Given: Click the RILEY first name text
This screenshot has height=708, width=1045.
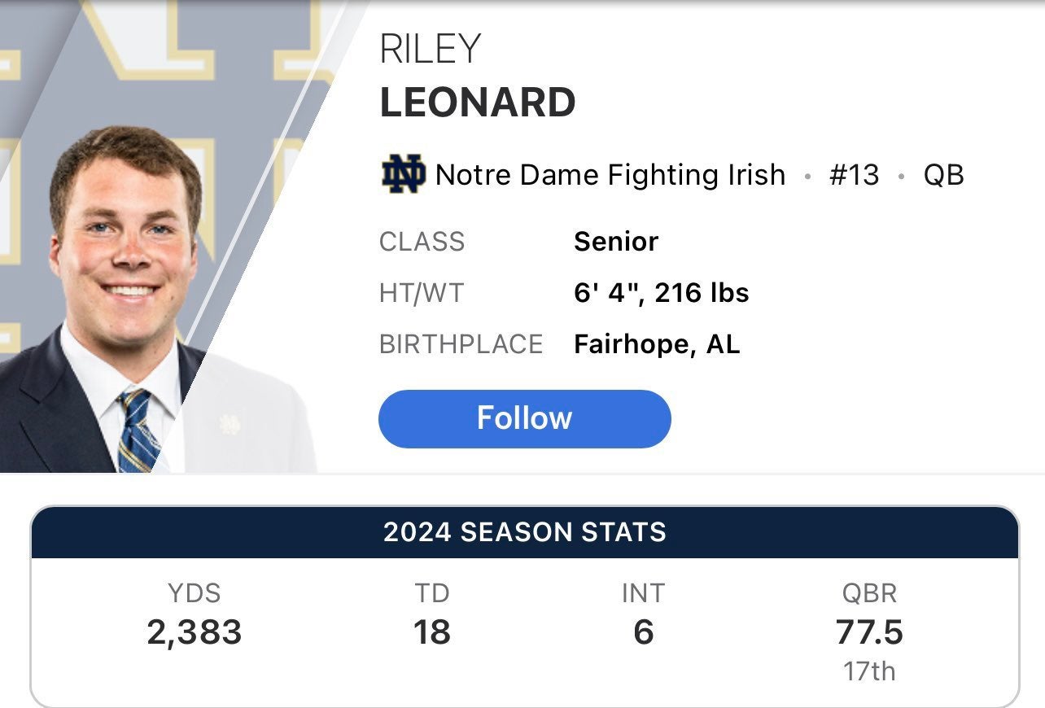Looking at the screenshot, I should [430, 50].
